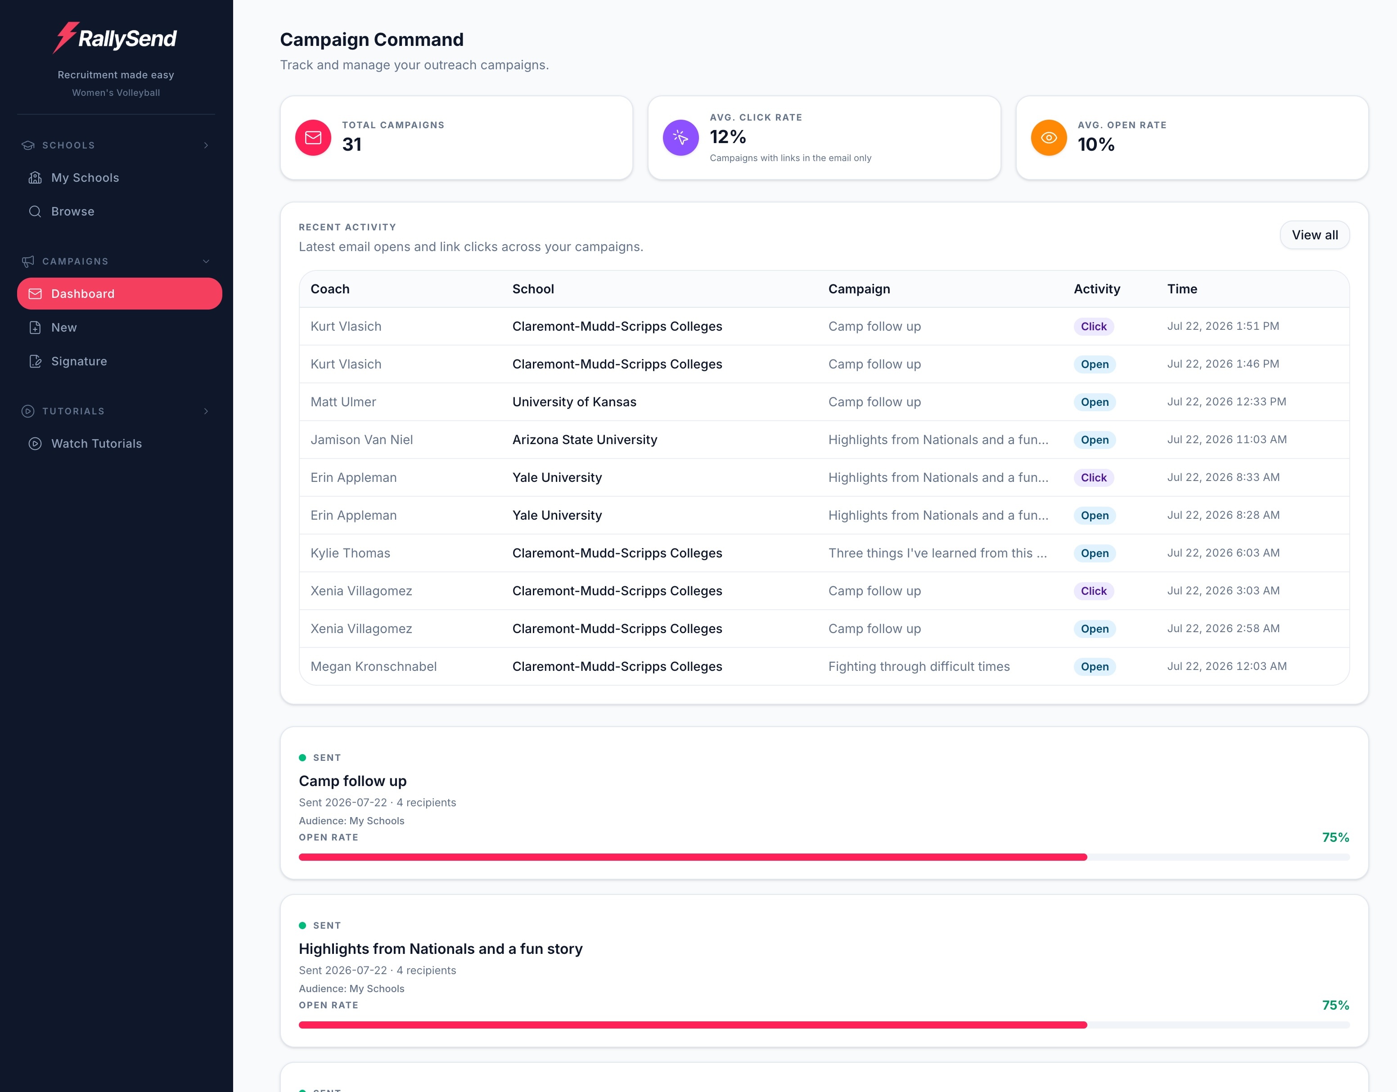The height and width of the screenshot is (1092, 1397).
Task: Click the magnifier icon next to Browse
Action: [35, 211]
